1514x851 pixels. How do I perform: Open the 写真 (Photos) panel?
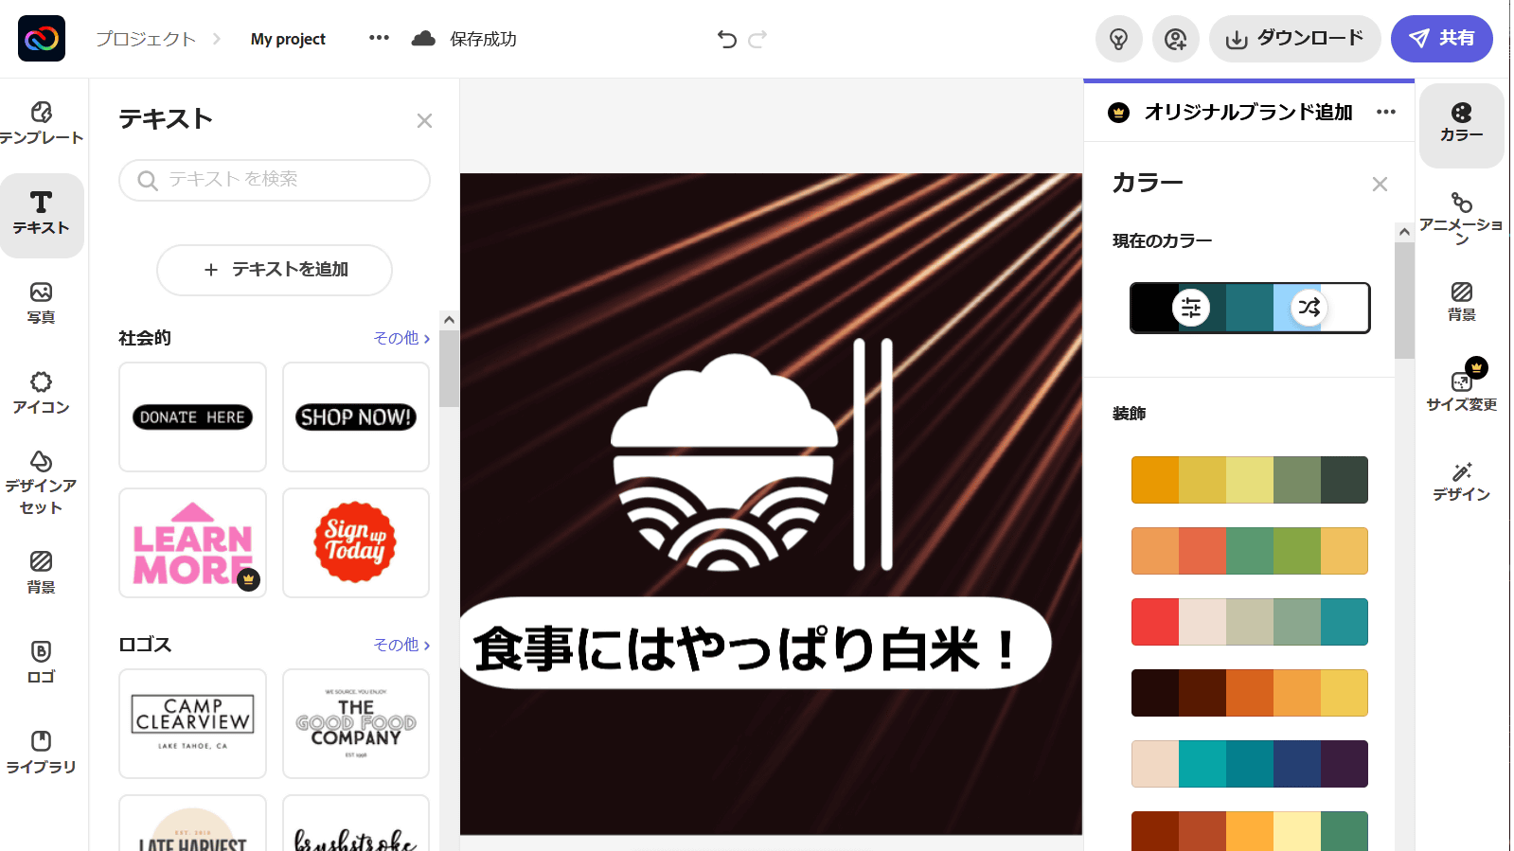tap(42, 303)
